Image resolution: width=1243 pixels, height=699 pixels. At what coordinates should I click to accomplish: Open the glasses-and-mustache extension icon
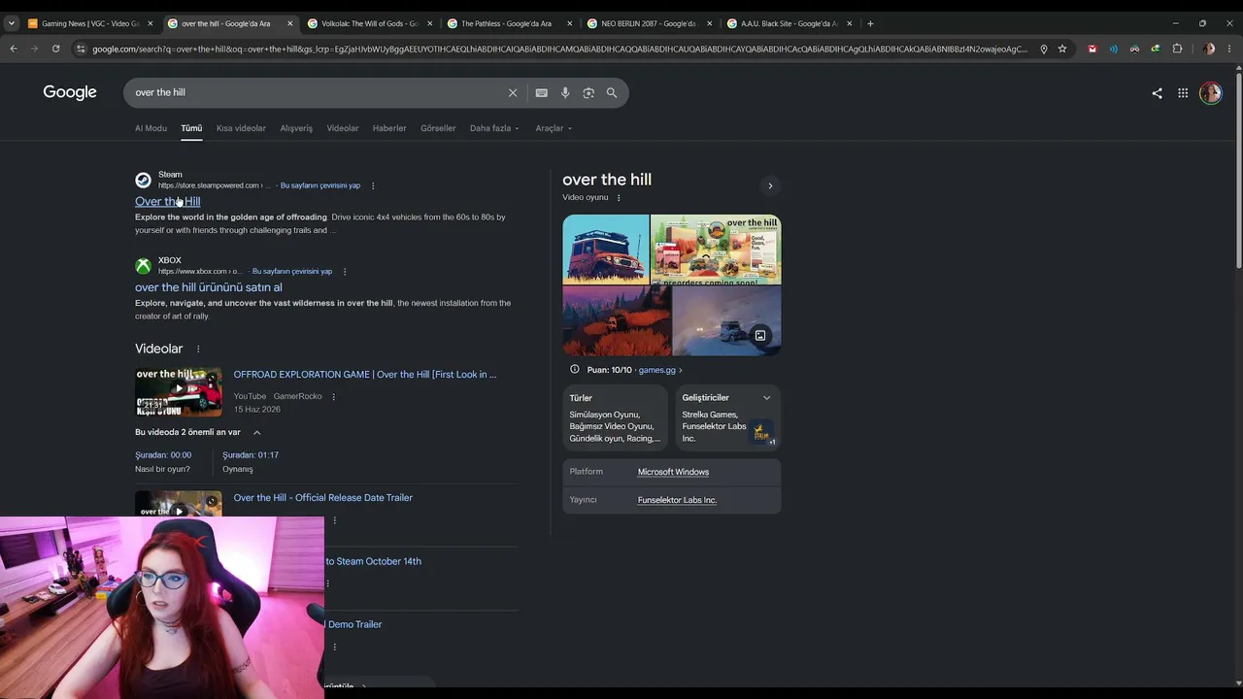coord(1134,49)
